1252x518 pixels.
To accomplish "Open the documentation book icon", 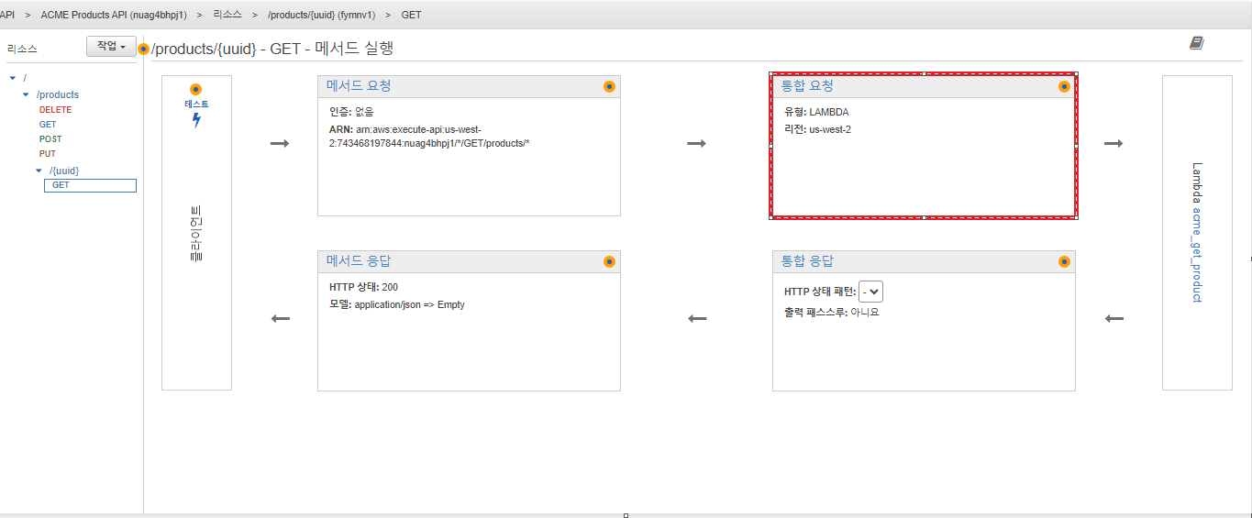I will (x=1196, y=43).
